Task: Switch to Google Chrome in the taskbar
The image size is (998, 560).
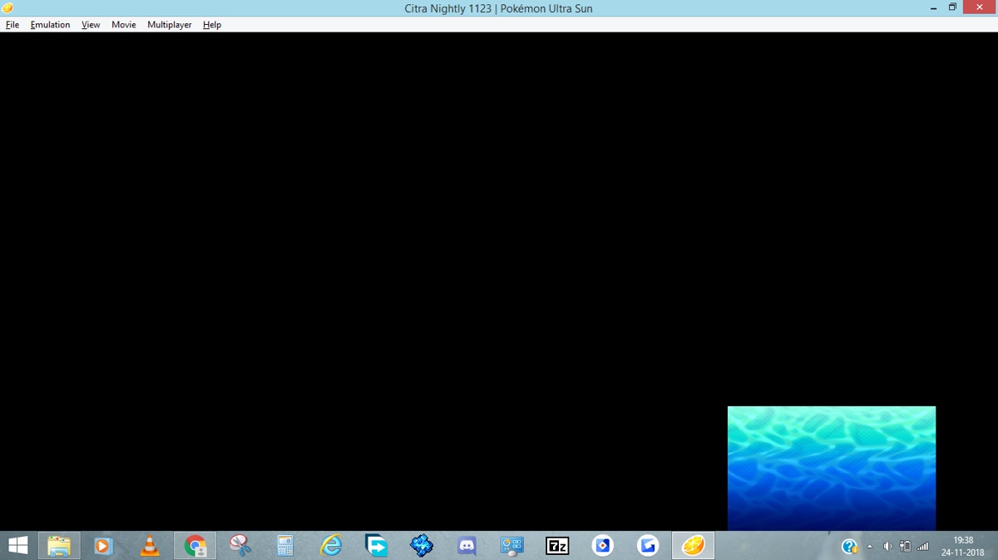Action: [195, 546]
